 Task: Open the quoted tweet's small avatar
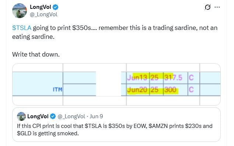[21, 116]
